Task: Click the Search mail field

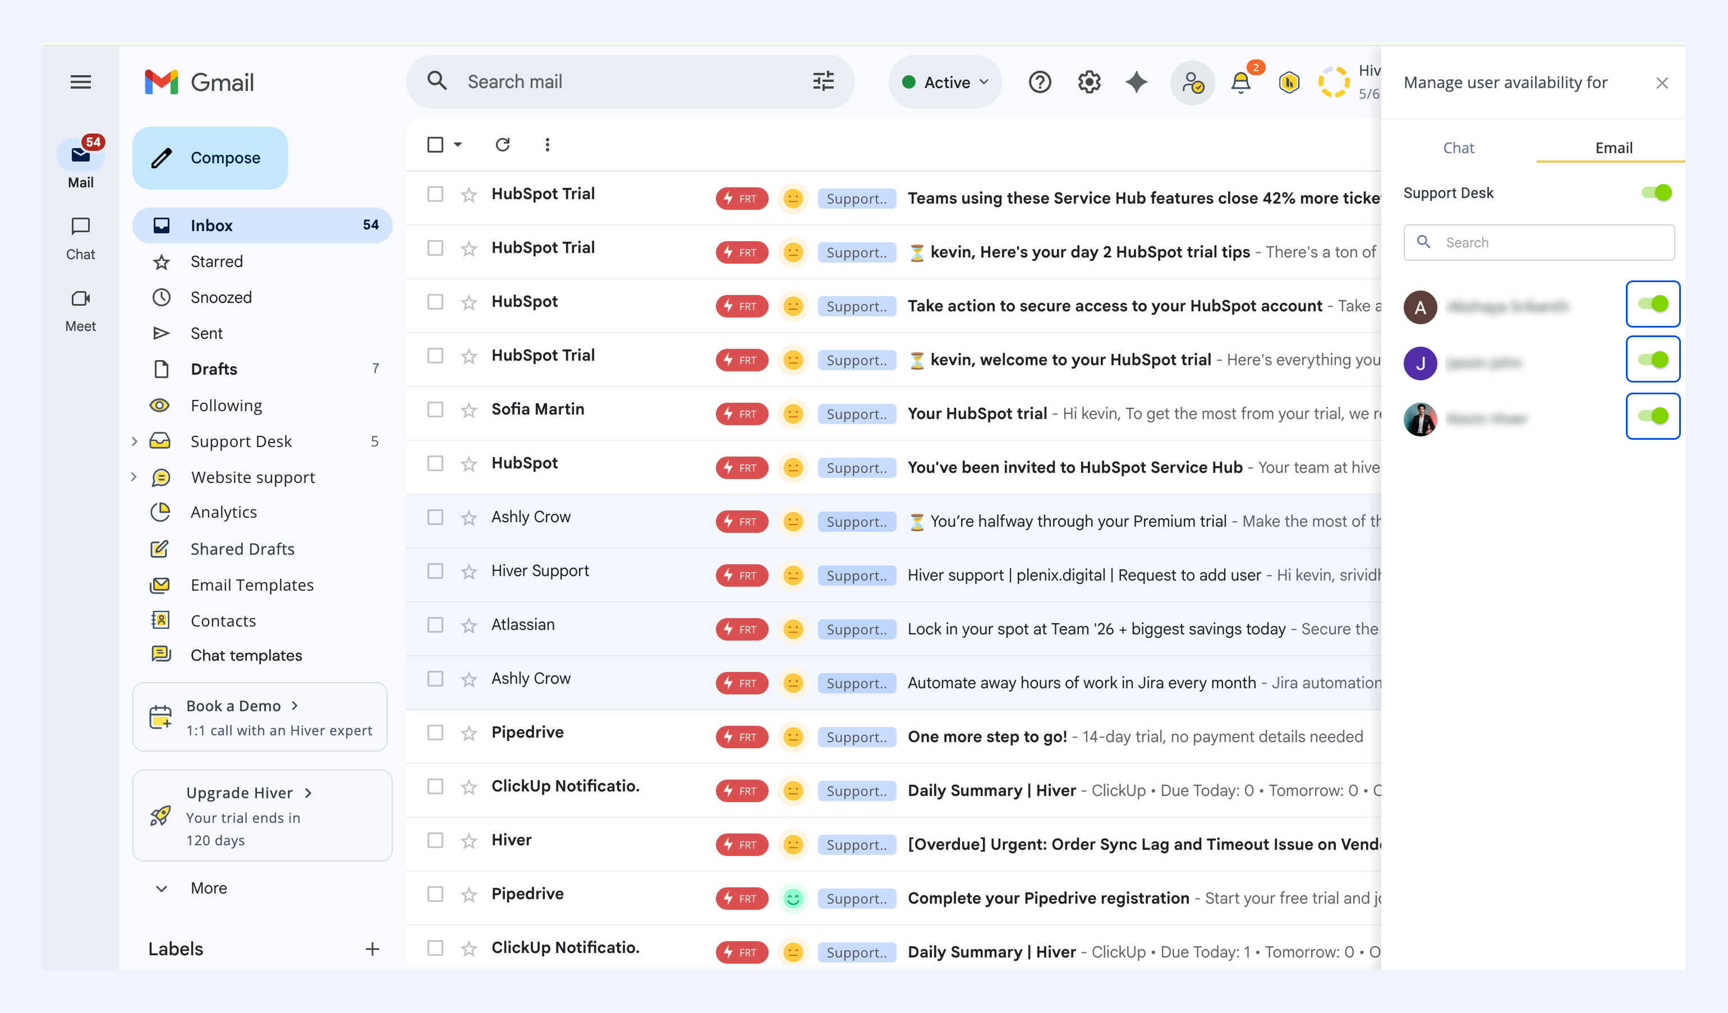Action: click(629, 81)
